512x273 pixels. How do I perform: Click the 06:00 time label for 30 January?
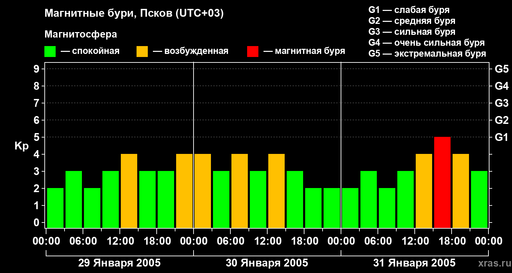click(x=230, y=241)
